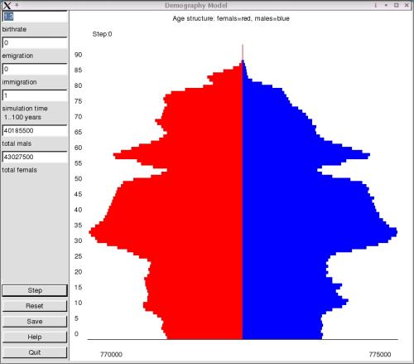The height and width of the screenshot is (364, 414).
Task: Focus the birthrate input field
Action: click(35, 17)
